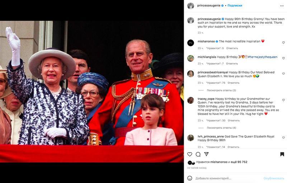Like the post with the heart icon
The height and width of the screenshot is (183, 287).
pyautogui.click(x=190, y=154)
